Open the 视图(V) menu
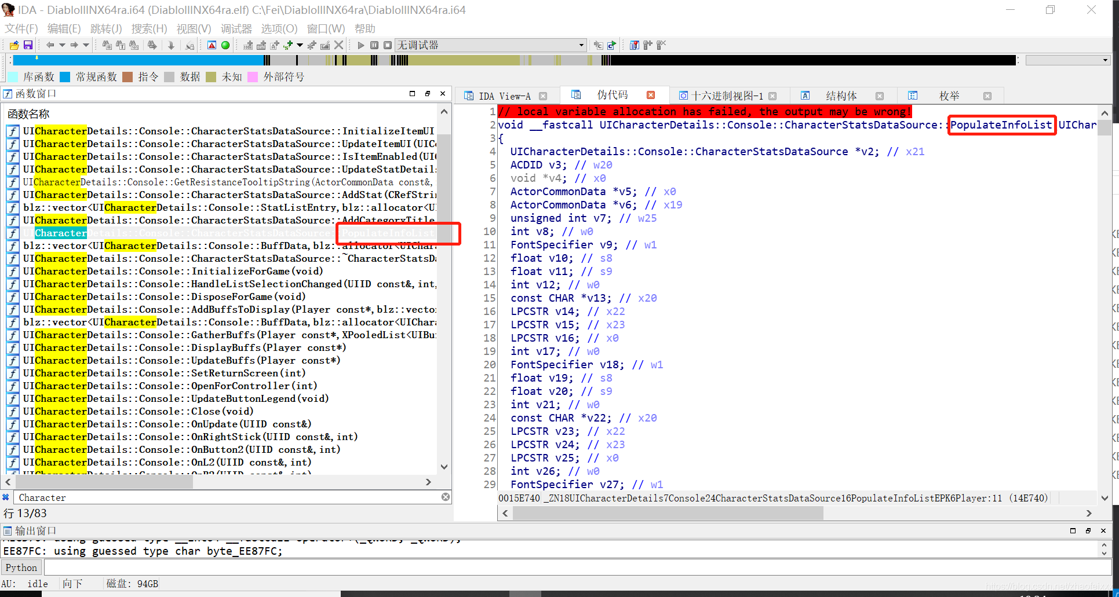This screenshot has width=1119, height=597. coord(194,28)
